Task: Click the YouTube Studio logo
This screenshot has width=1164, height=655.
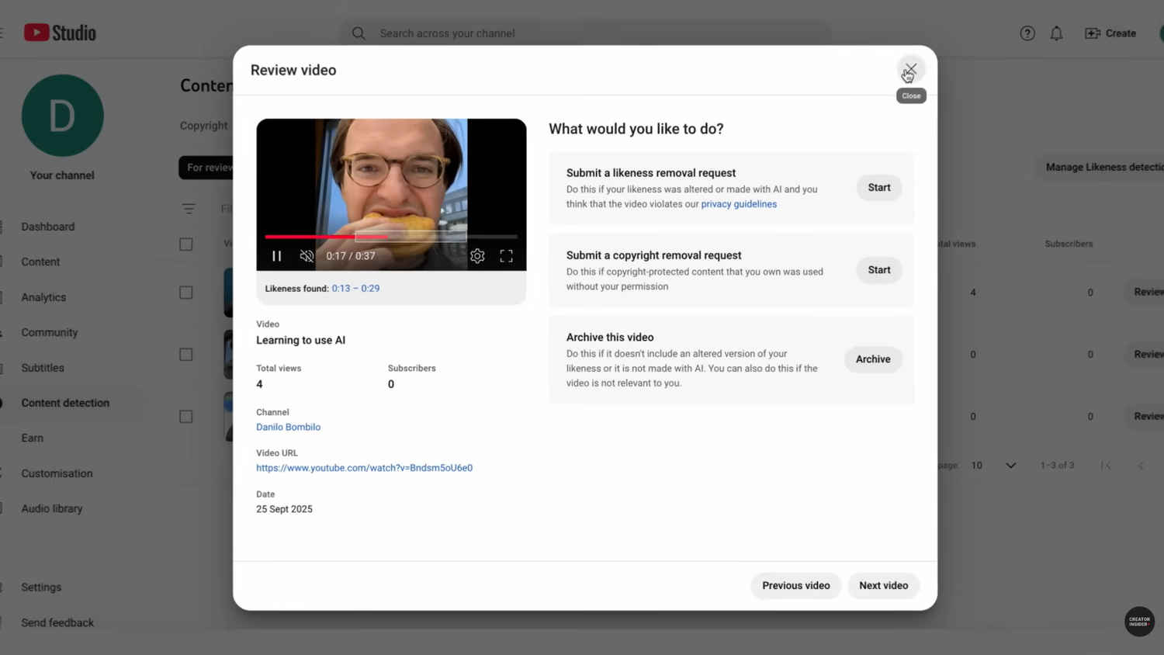Action: coord(60,33)
